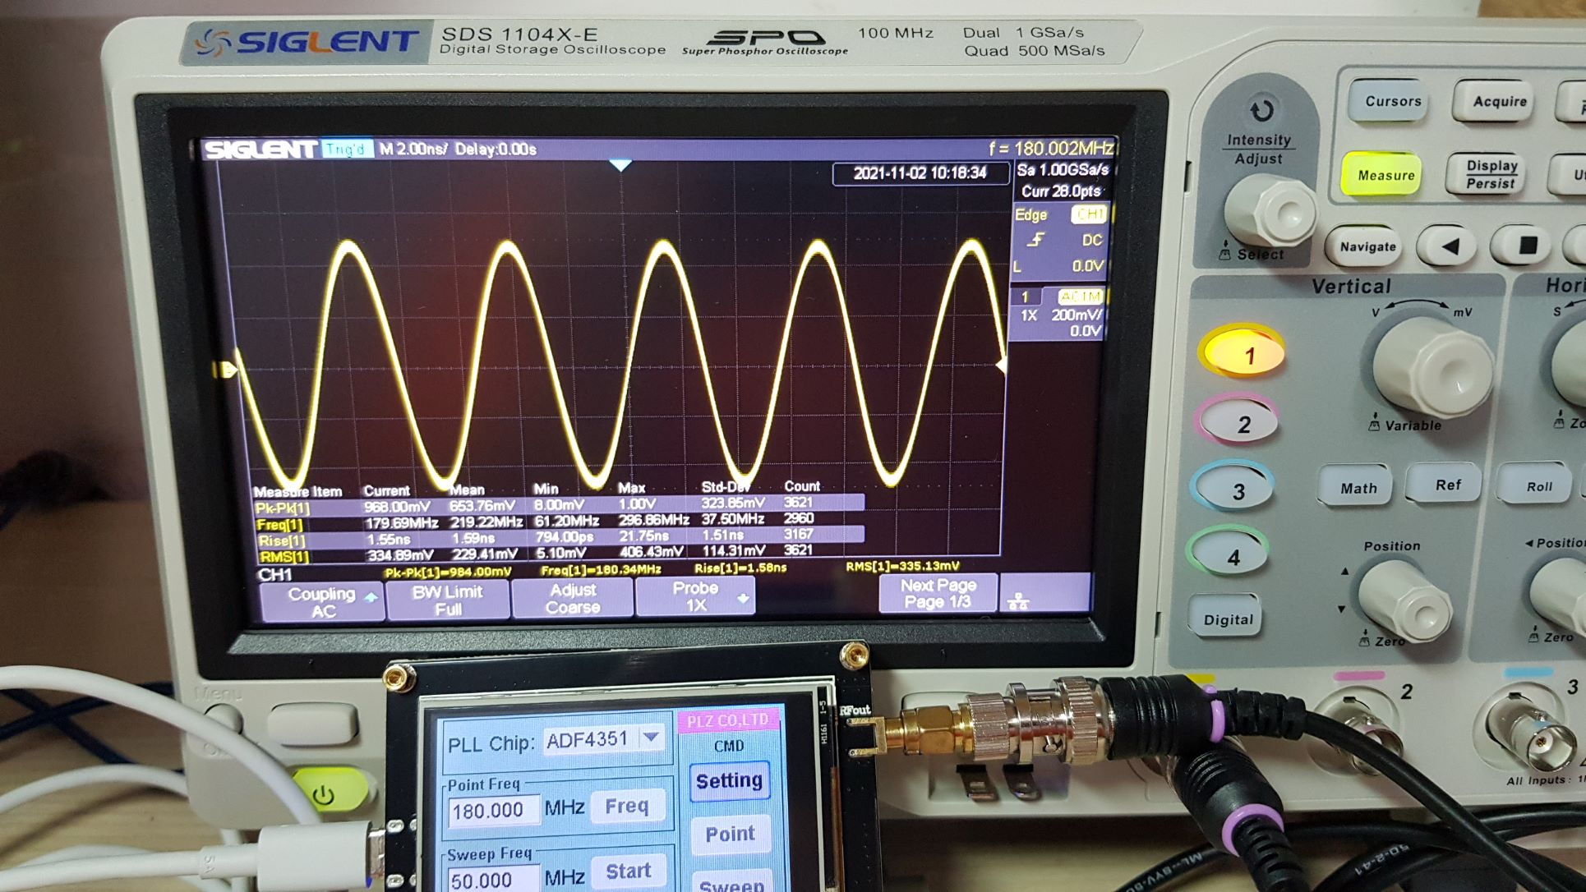The image size is (1586, 892).
Task: Tap the Sweep tab on PLL module
Action: pyautogui.click(x=731, y=883)
